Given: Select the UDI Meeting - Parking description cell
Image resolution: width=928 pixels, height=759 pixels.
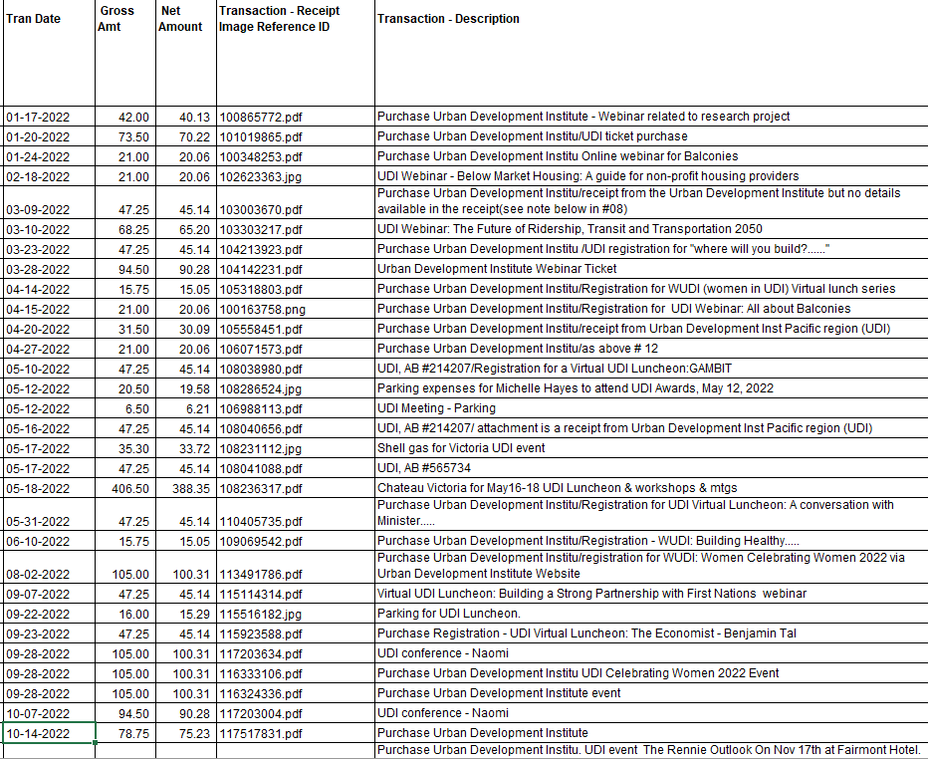Looking at the screenshot, I should [x=435, y=408].
